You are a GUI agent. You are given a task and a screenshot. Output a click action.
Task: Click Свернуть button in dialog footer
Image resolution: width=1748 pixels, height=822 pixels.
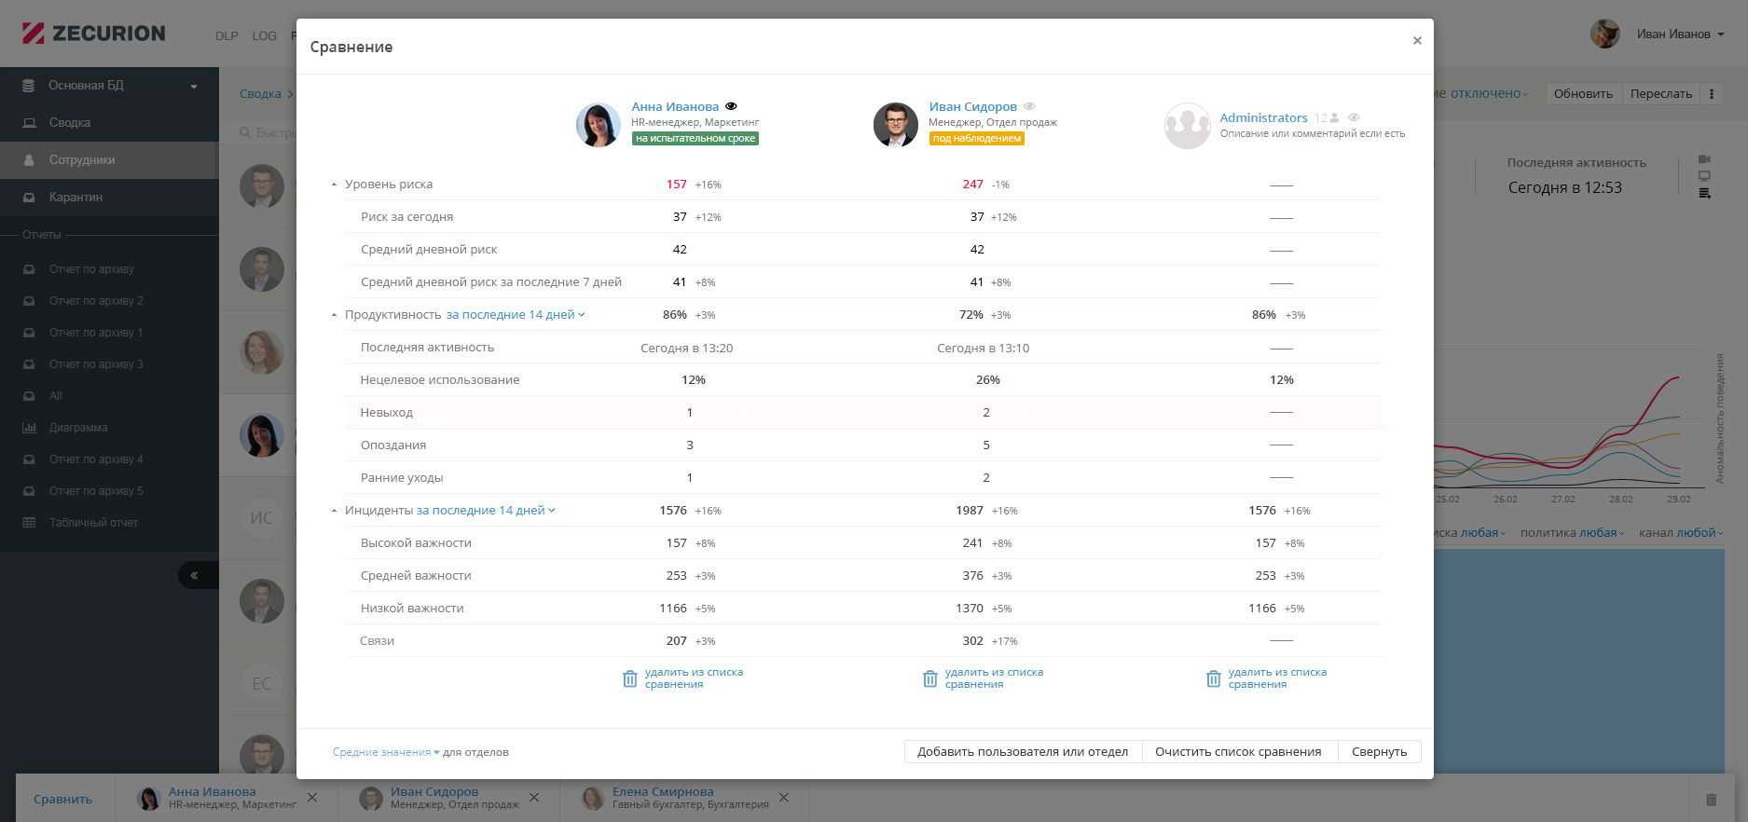tap(1380, 752)
